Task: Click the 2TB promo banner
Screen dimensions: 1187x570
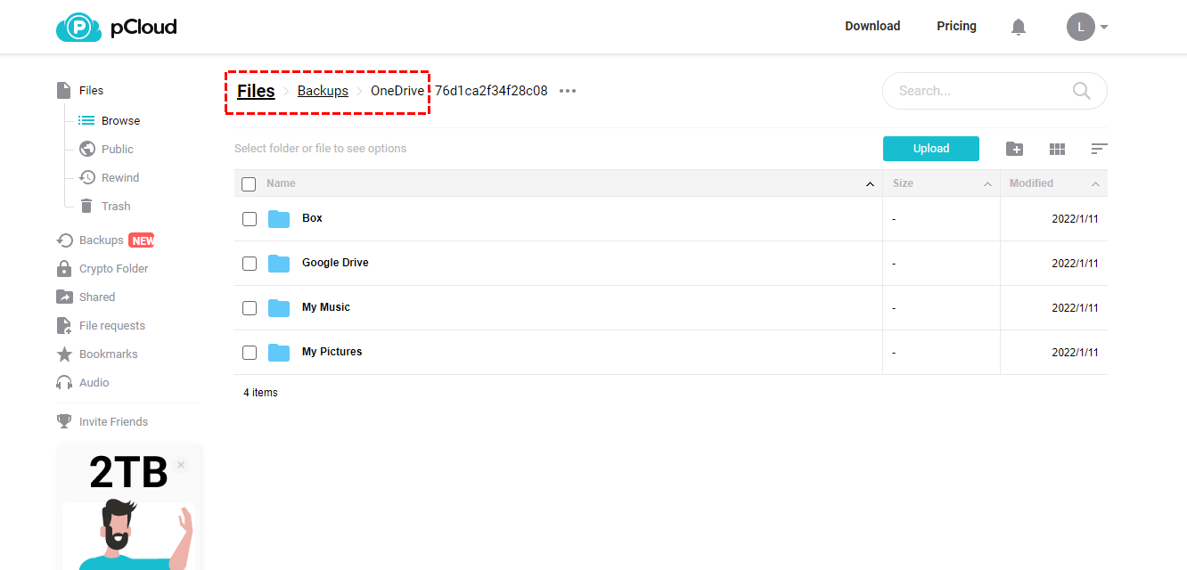Action: (129, 507)
